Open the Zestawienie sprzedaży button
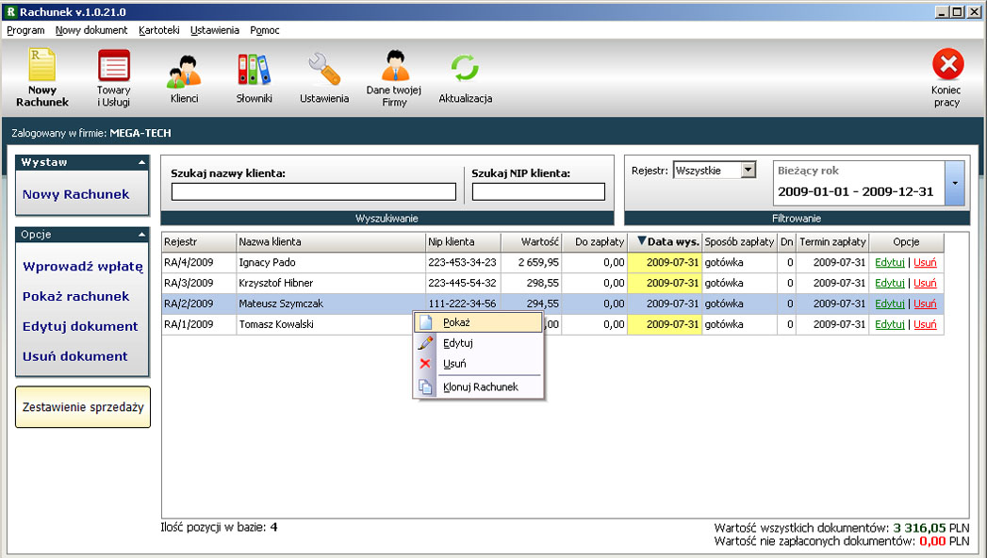987x558 pixels. click(x=83, y=407)
